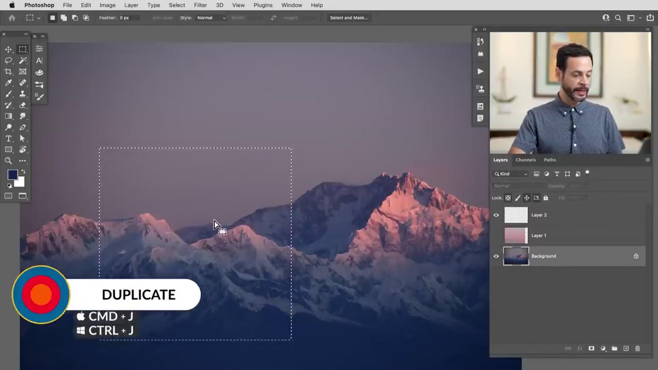The height and width of the screenshot is (370, 658).
Task: Select the Eyedropper tool
Action: point(8,83)
